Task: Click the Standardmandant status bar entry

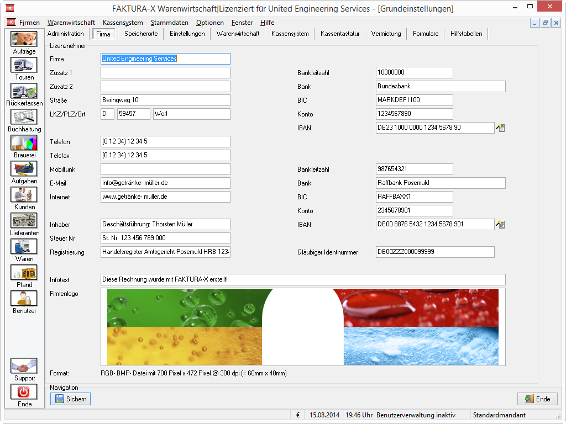Action: coord(499,415)
